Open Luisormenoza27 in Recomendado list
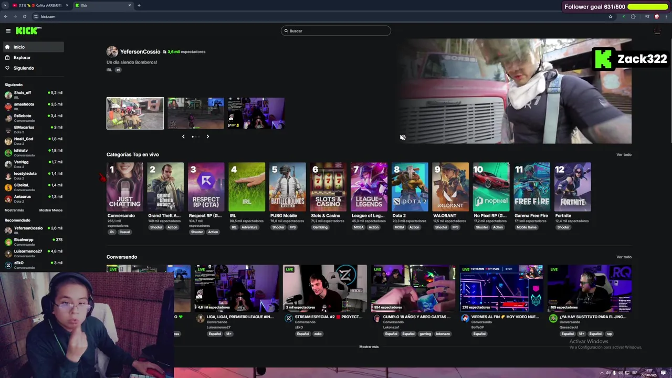This screenshot has width=672, height=378. 34,253
